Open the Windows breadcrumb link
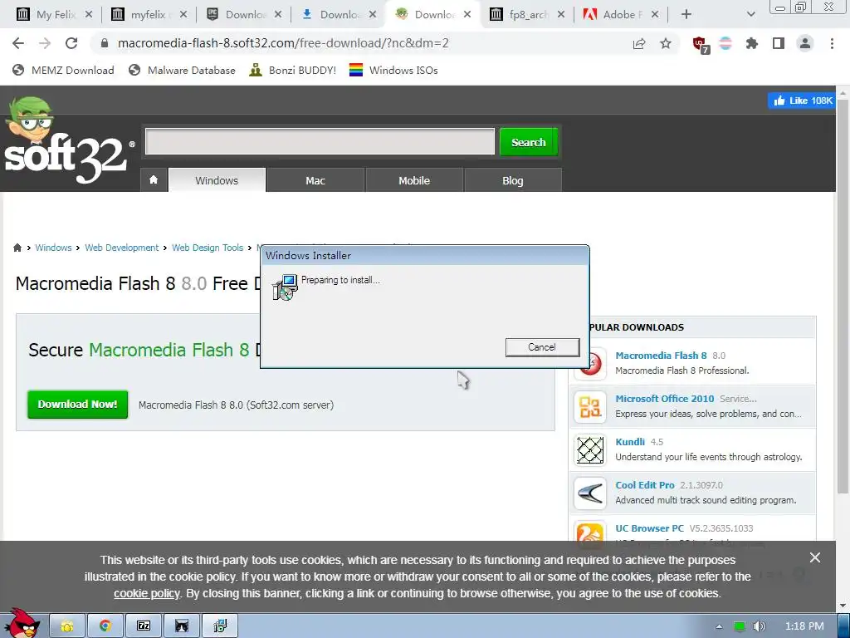 pyautogui.click(x=53, y=248)
